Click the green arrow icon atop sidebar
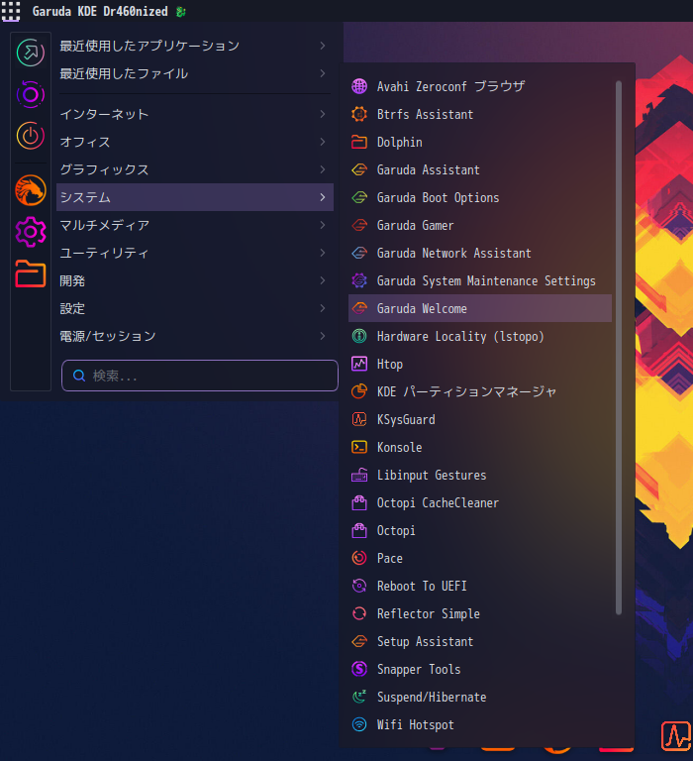 (31, 53)
